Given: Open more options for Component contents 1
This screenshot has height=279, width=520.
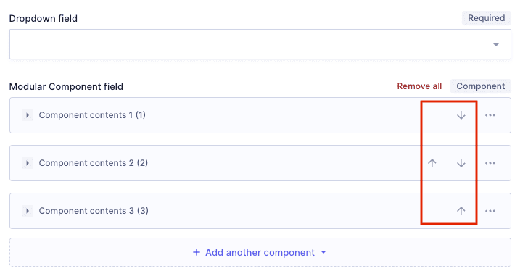Looking at the screenshot, I should [x=490, y=115].
